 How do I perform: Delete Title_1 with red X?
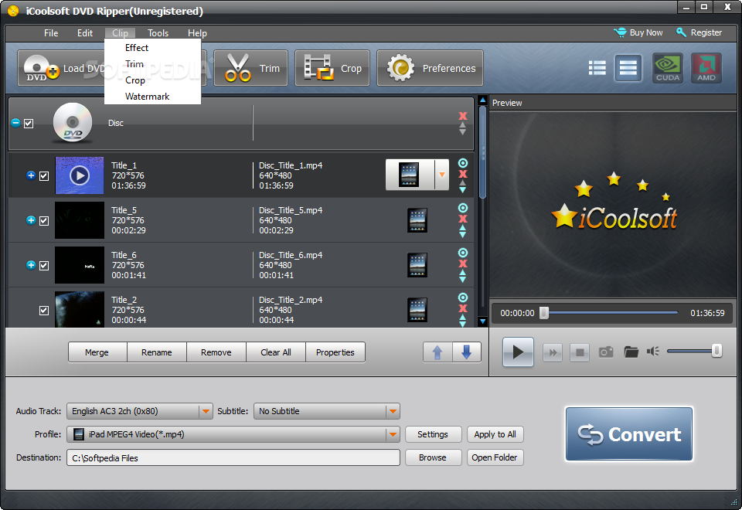(463, 174)
